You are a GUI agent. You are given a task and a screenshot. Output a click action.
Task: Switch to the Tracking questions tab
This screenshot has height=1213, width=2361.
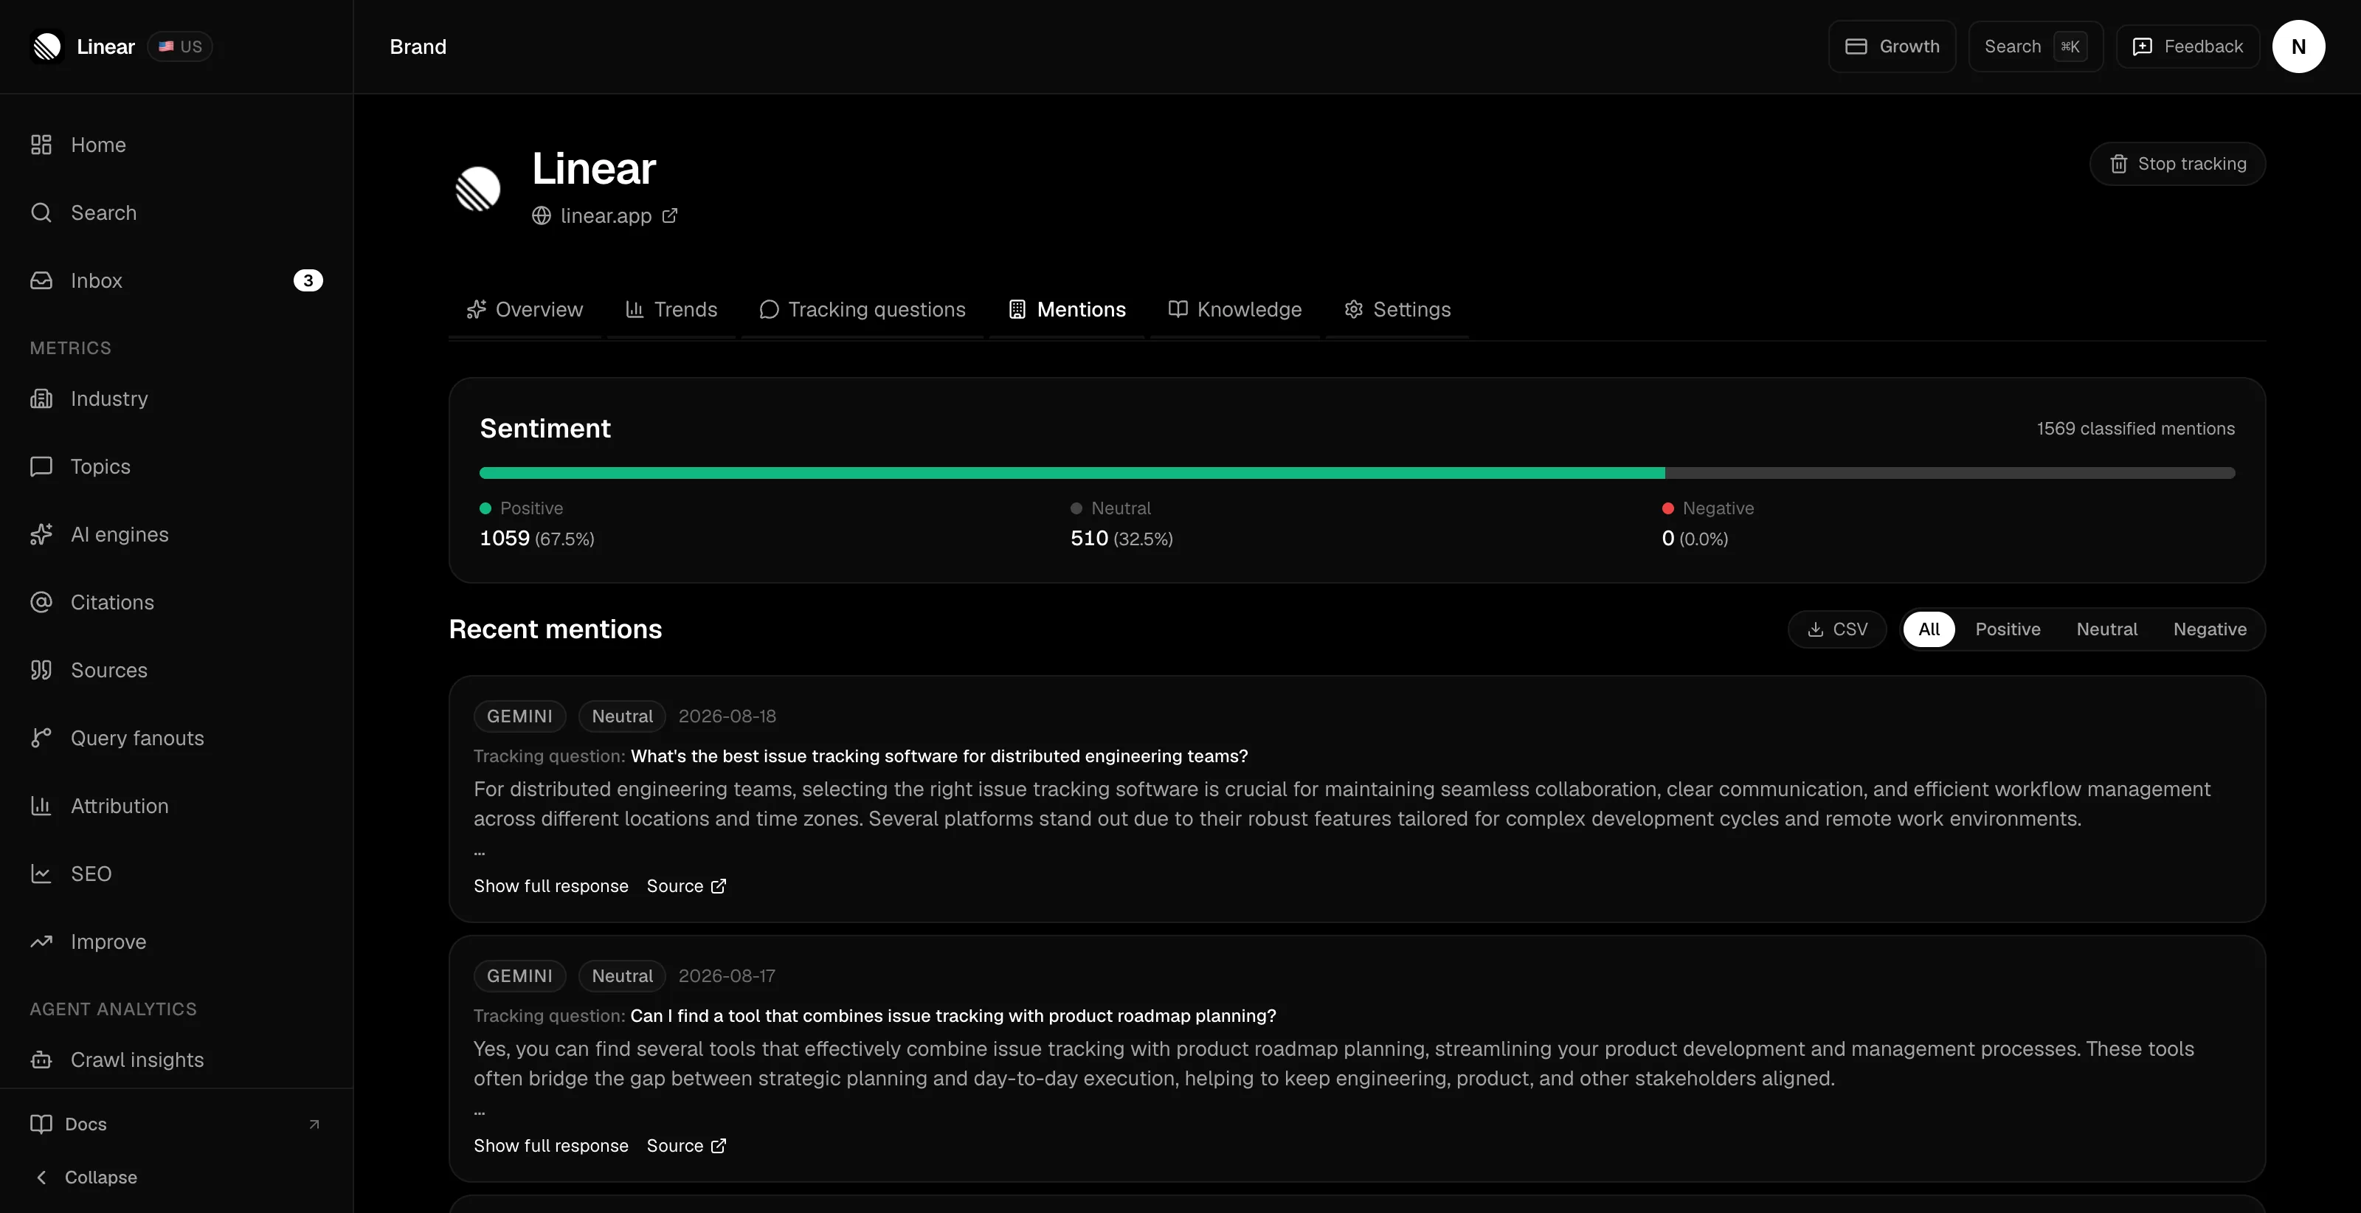pyautogui.click(x=863, y=310)
